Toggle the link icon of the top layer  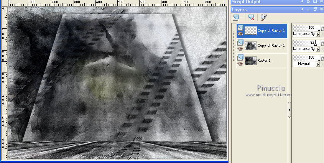322,29
